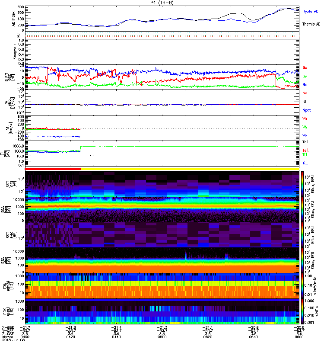The height and width of the screenshot is (346, 324).
Task: Click the X-GSE value -21.7
Action: pyautogui.click(x=25, y=327)
